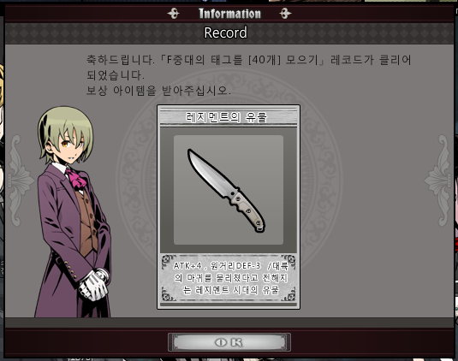Confirm the reward with the OK button

click(x=229, y=342)
